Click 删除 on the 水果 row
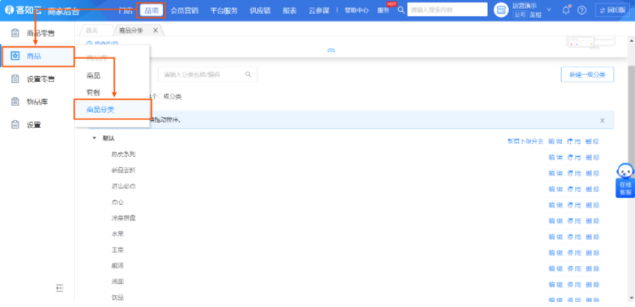 (592, 236)
